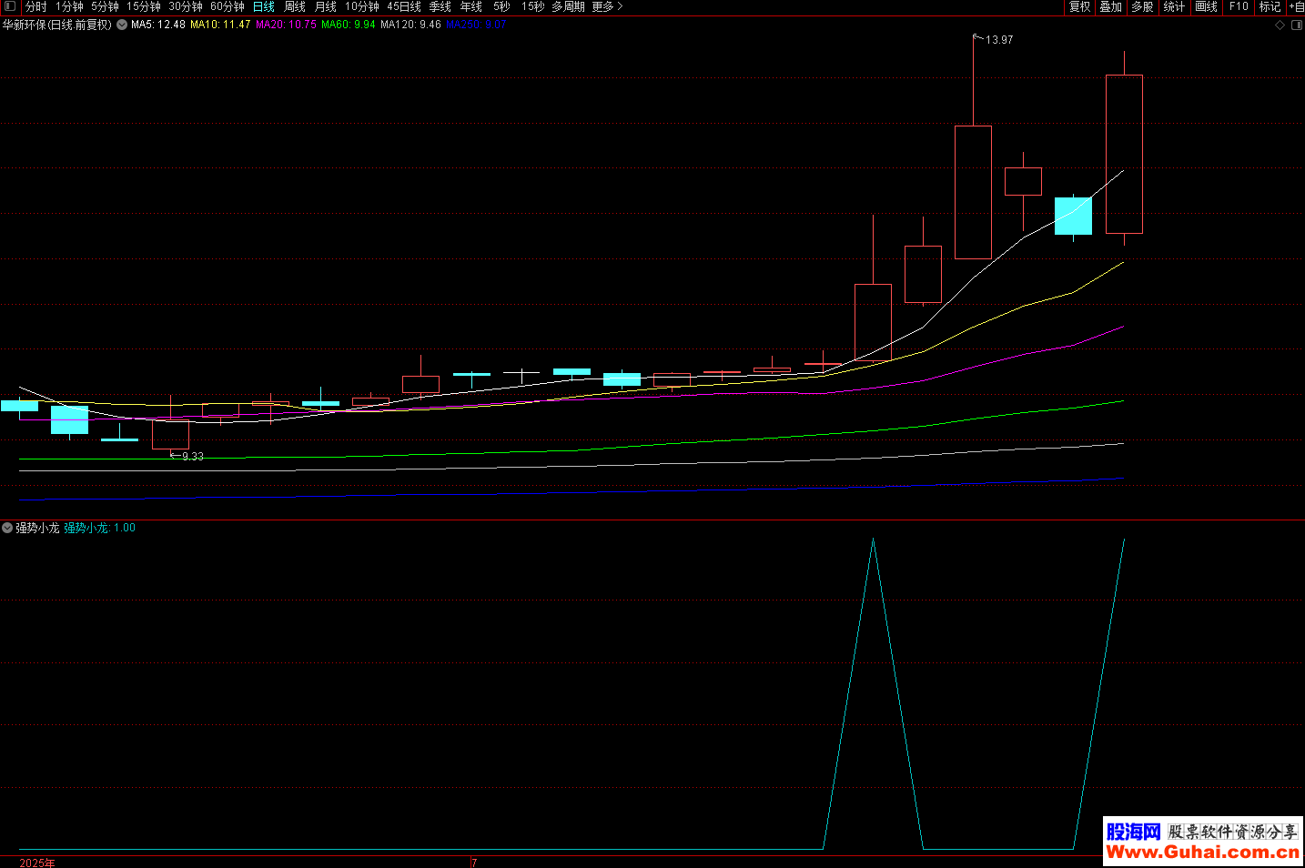Click the MA120: 9.46 label
This screenshot has height=868, width=1305.
tap(410, 25)
